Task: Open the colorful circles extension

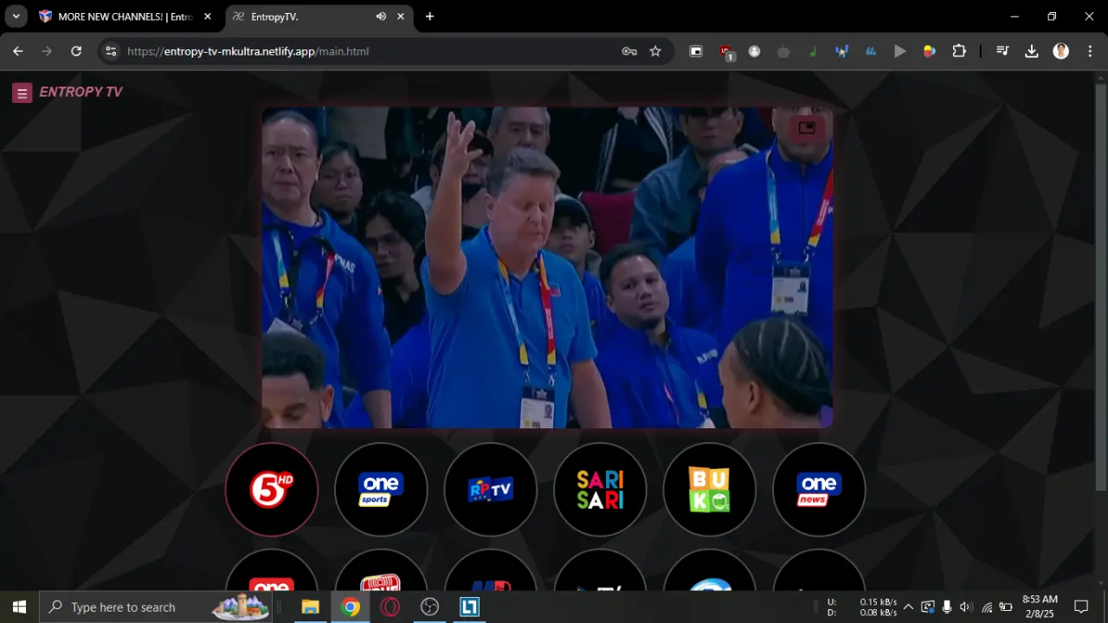Action: [930, 51]
